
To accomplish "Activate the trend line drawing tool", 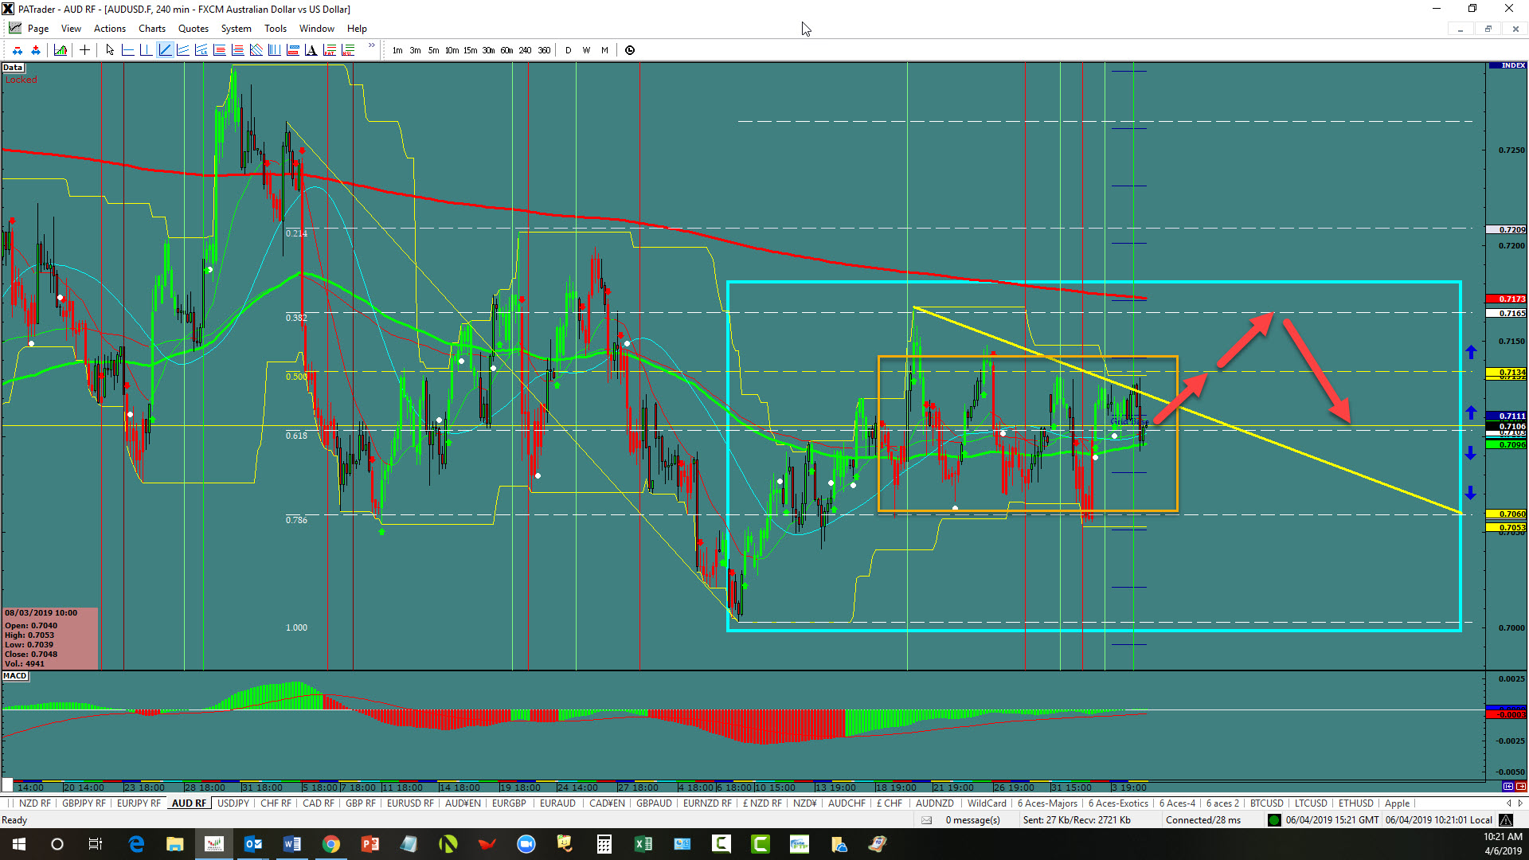I will pyautogui.click(x=165, y=50).
